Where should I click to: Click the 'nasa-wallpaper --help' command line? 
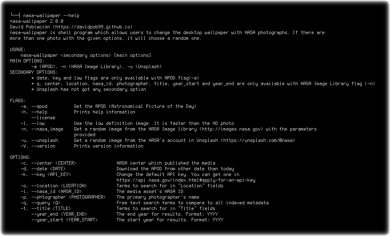tap(51, 15)
